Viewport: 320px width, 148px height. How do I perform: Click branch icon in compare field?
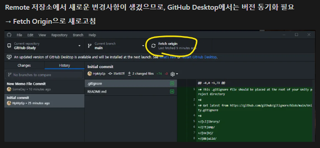pos(9,75)
